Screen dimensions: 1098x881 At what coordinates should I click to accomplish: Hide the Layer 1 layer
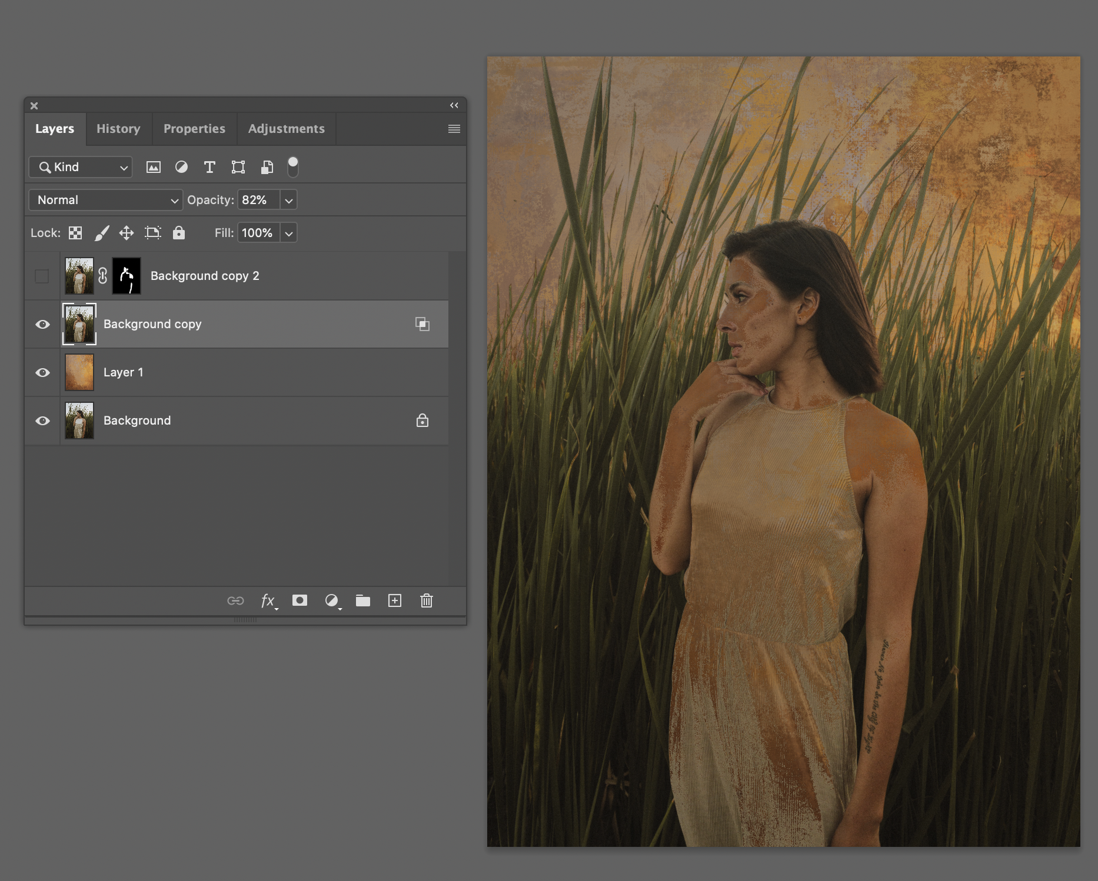[x=42, y=372]
